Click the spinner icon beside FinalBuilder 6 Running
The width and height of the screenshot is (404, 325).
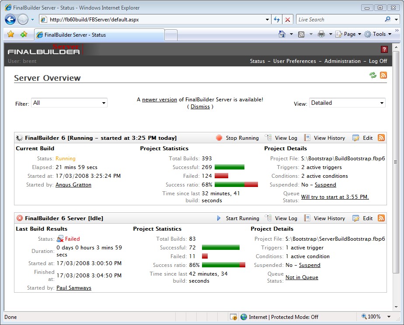coord(20,138)
